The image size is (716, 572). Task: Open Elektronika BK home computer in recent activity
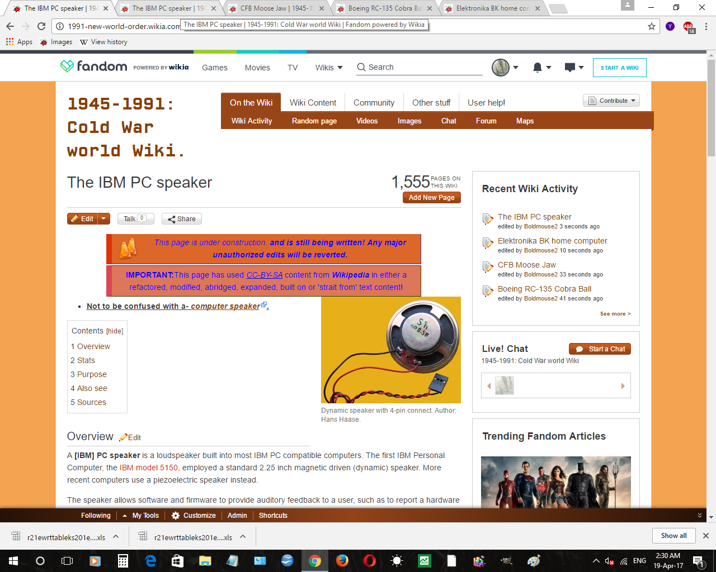coord(553,241)
